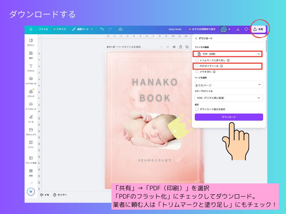
Task: Open the 全てのページ page selector
Action: (x=228, y=84)
